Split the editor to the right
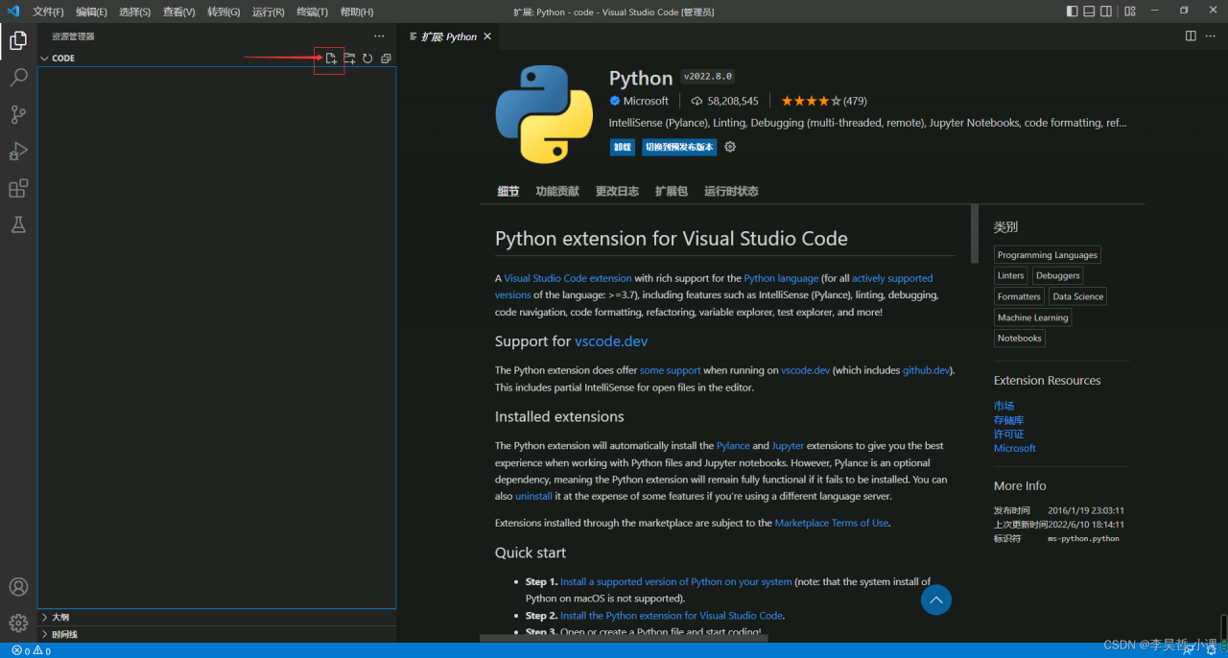Image resolution: width=1228 pixels, height=658 pixels. (1191, 36)
